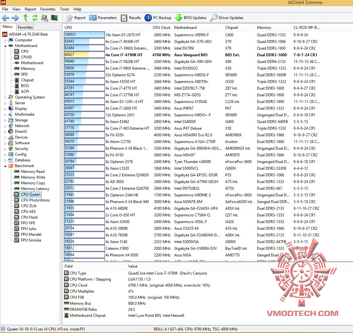This screenshot has width=353, height=333.
Task: Expand the Network tree node
Action: pyautogui.click(x=5, y=126)
